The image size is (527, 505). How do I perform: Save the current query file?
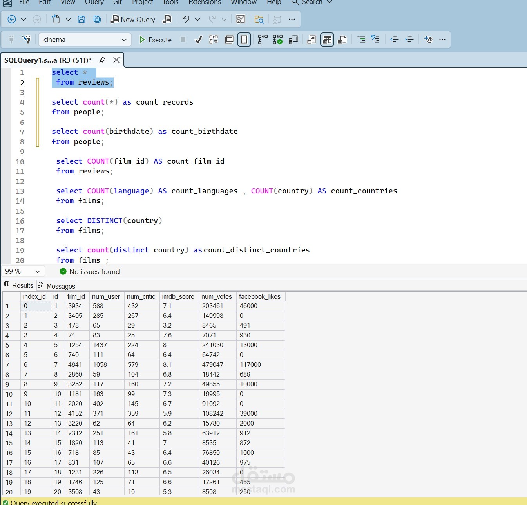pos(82,19)
